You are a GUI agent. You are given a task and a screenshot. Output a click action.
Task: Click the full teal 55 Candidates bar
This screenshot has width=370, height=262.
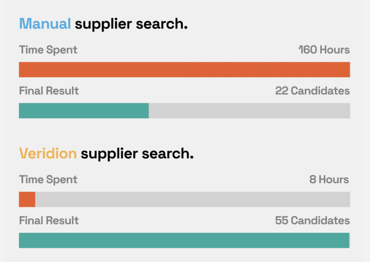tap(184, 240)
